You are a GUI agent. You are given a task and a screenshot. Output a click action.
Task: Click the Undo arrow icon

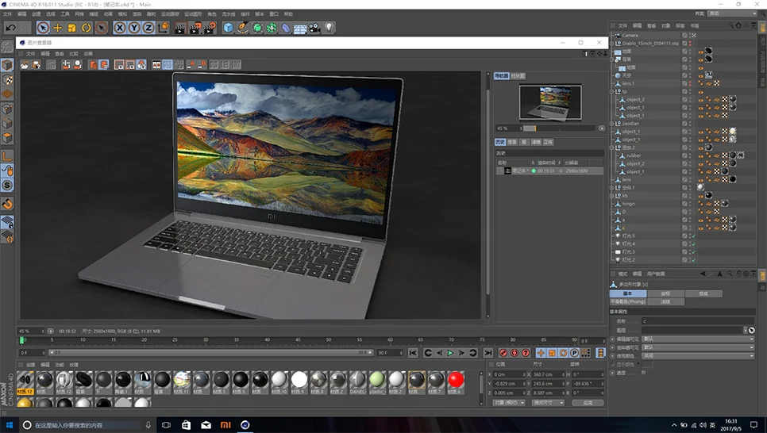click(x=11, y=28)
